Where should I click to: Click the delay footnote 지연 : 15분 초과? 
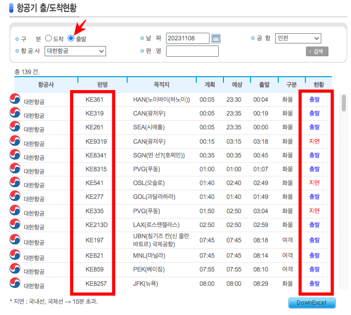tap(54, 302)
